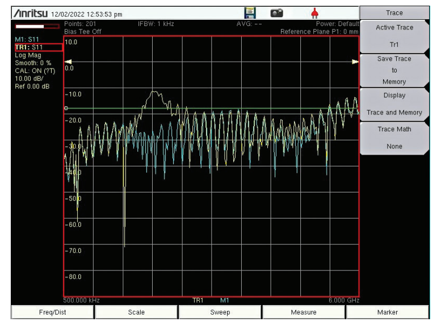
Task: Click the right reference level arrow marker
Action: coord(355,62)
